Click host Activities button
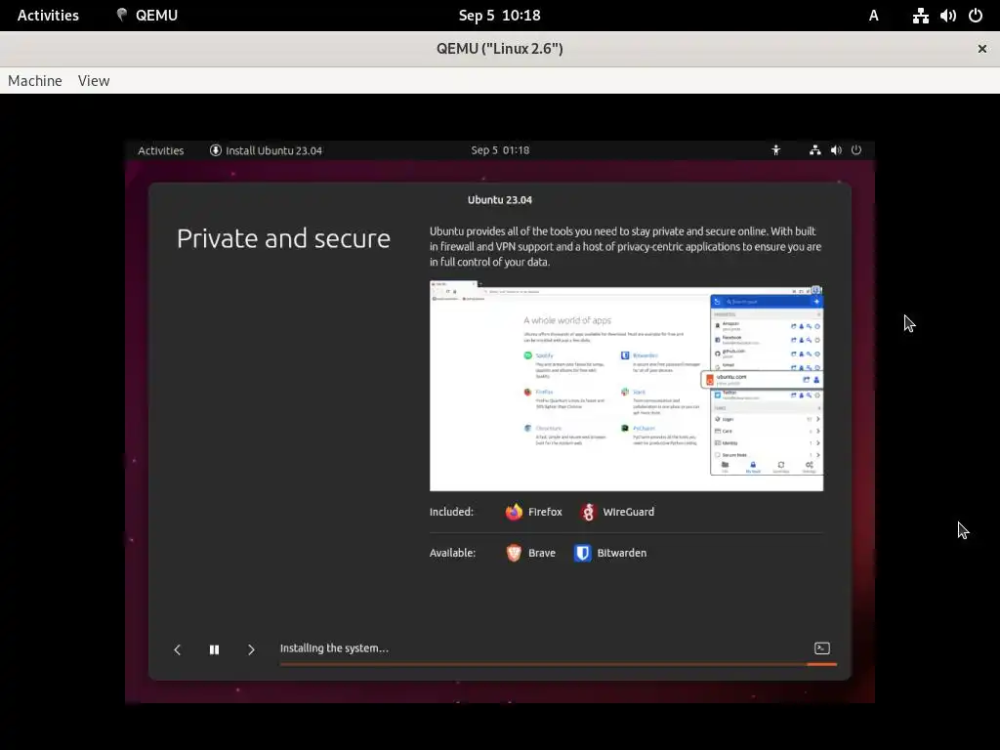This screenshot has width=1000, height=750. click(48, 16)
